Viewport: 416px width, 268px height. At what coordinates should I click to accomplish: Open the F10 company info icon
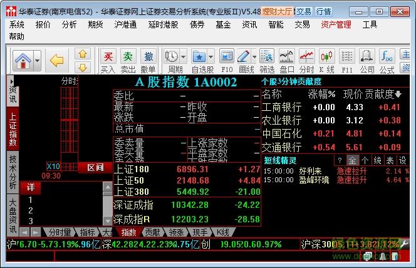pyautogui.click(x=227, y=57)
